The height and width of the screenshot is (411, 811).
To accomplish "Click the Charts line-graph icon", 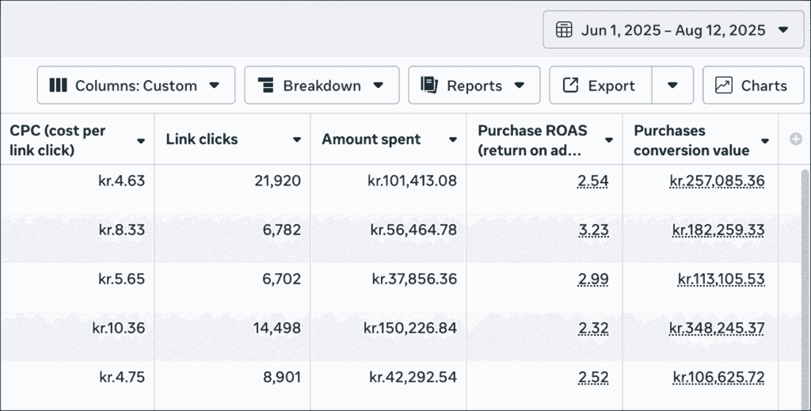I will coord(723,86).
